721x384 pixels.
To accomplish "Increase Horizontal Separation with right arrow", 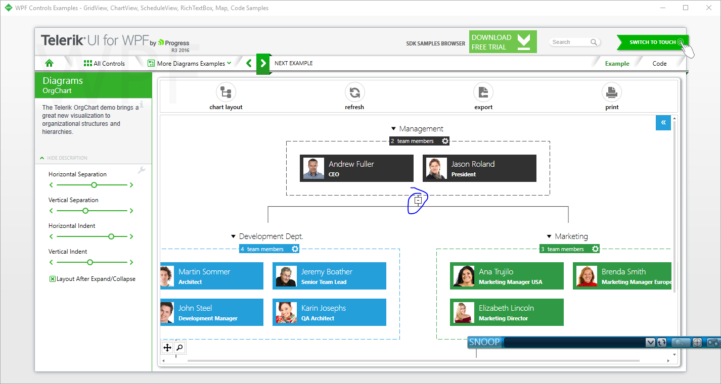I will pyautogui.click(x=131, y=185).
